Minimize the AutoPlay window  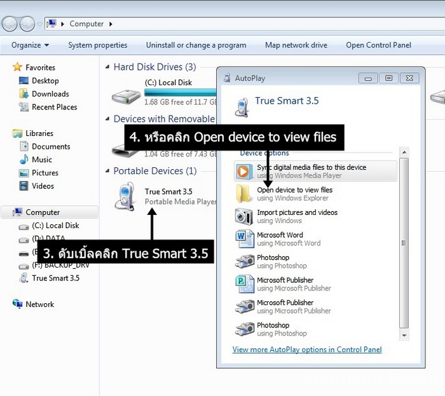368,78
